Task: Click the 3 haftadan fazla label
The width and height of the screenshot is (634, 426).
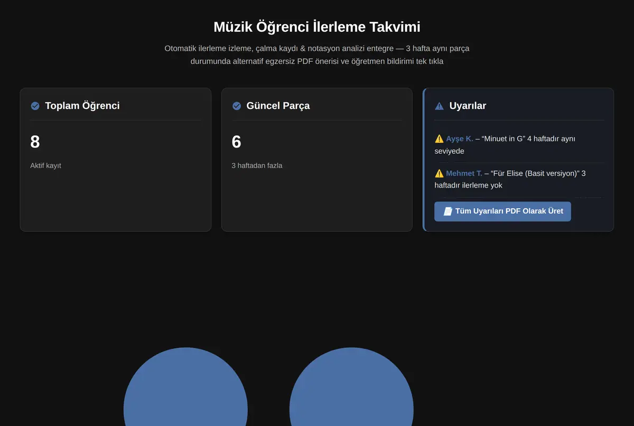Action: 257,165
